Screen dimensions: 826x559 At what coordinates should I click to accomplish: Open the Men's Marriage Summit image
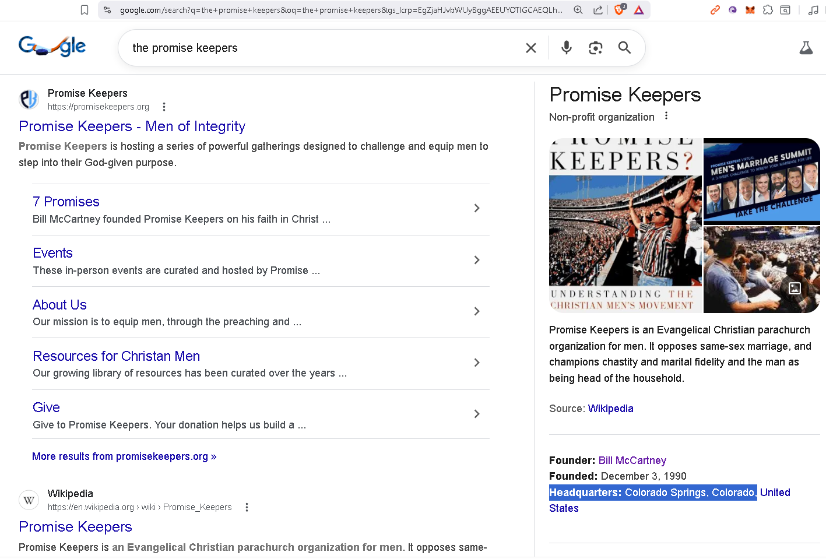[x=761, y=181]
